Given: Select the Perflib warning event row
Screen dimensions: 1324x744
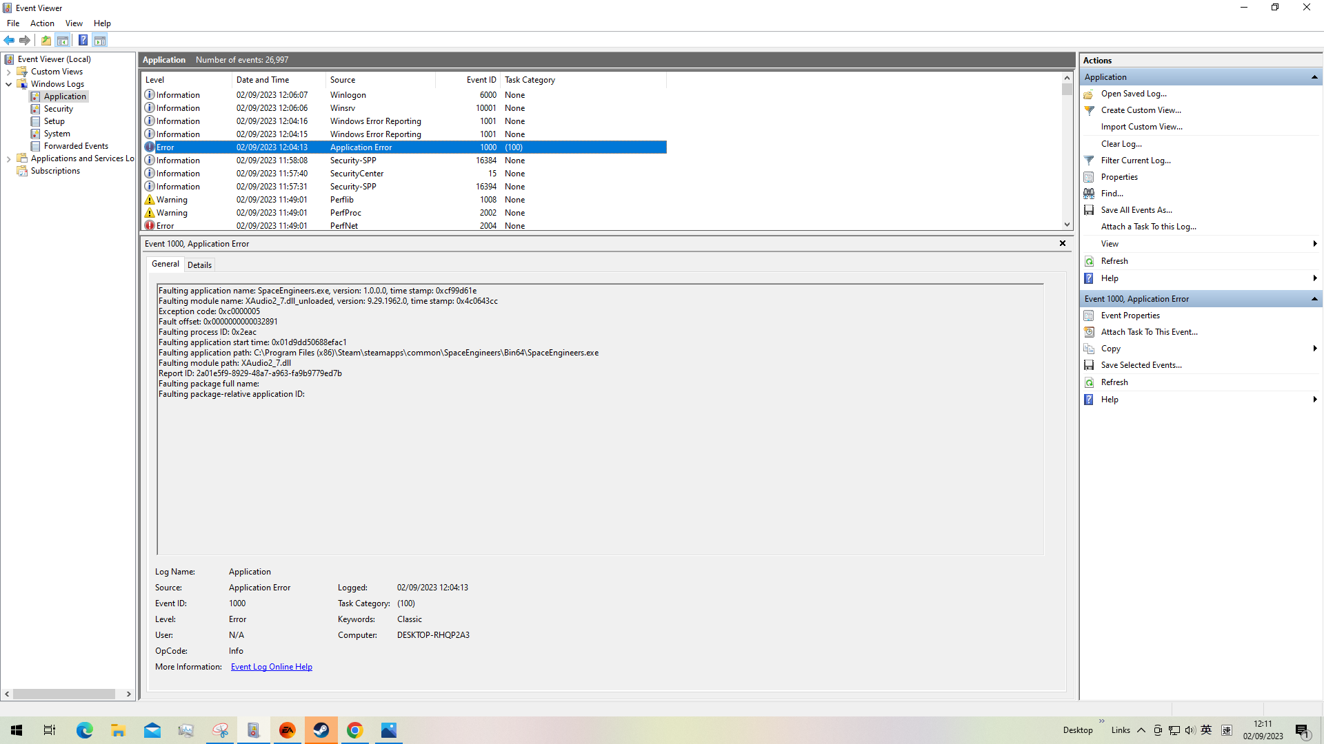Looking at the screenshot, I should tap(404, 200).
